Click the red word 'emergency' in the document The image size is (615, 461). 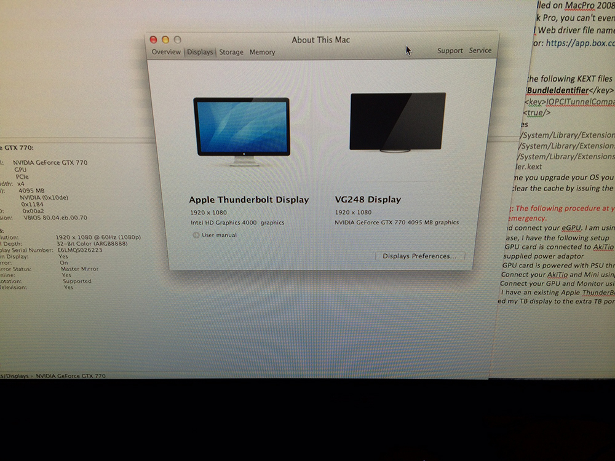click(x=526, y=218)
